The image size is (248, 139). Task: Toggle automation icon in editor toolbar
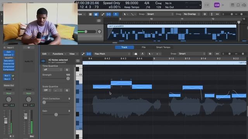83,54
